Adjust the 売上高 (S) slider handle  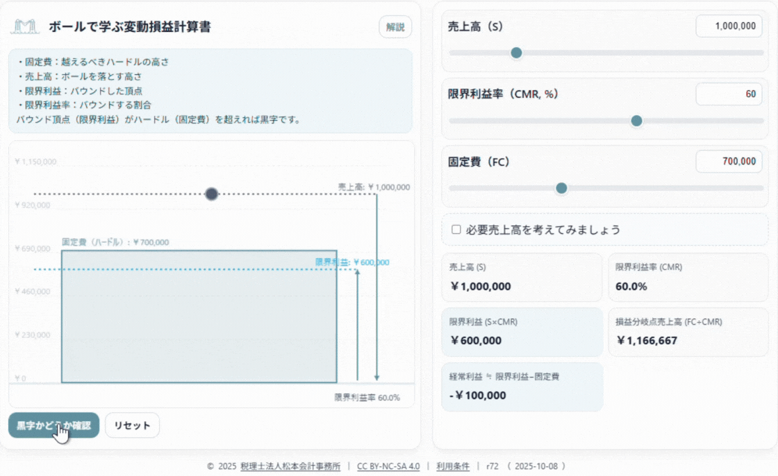516,53
